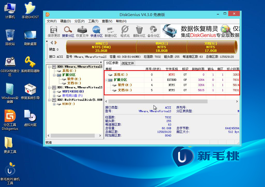This screenshot has width=265, height=187.
Task: Open the 回收站 recycle bin
Action: pos(10,37)
